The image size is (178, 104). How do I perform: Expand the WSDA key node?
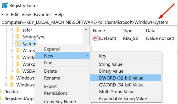click(x=12, y=71)
